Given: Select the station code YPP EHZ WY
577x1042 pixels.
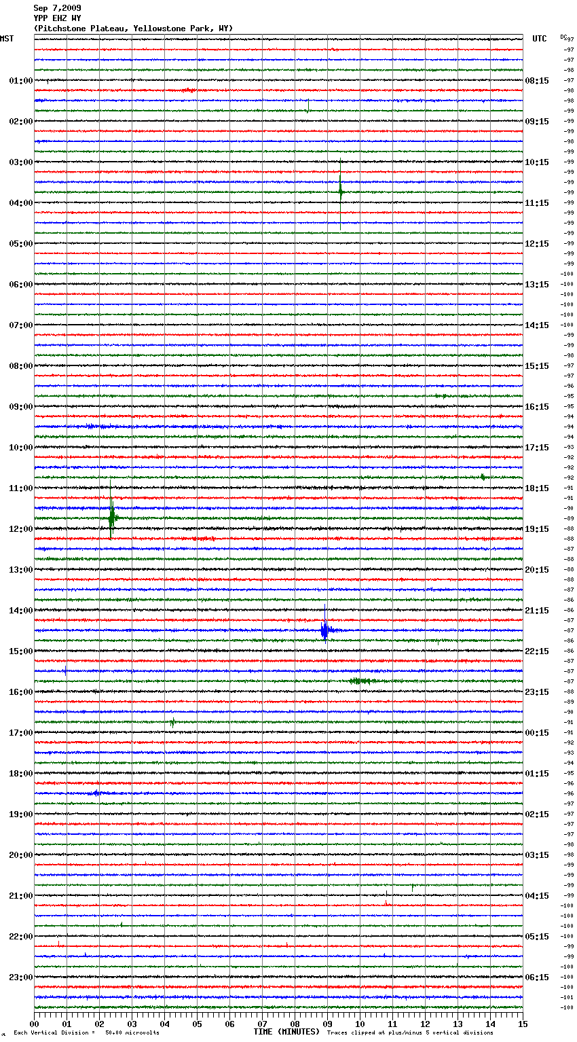Looking at the screenshot, I should click(57, 18).
